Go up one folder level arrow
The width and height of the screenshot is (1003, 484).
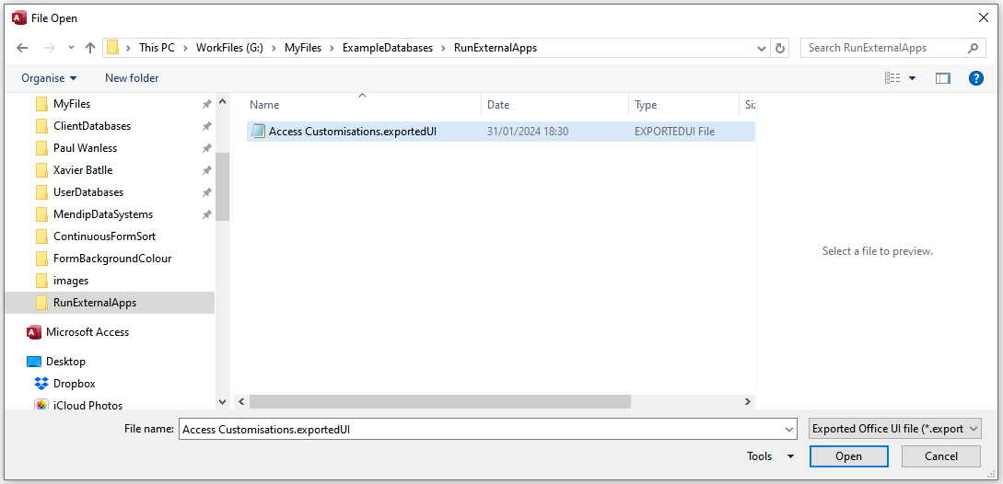[90, 48]
